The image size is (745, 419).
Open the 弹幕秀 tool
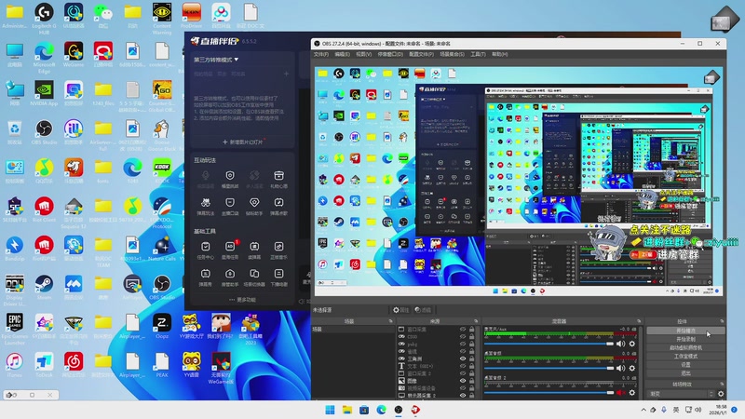click(205, 277)
